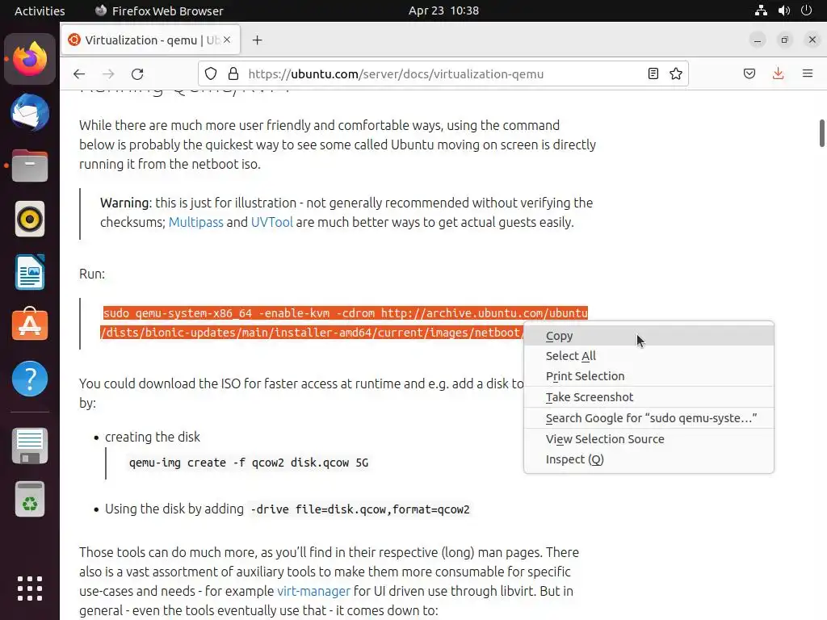Reload the current page
The height and width of the screenshot is (620, 827).
click(x=137, y=73)
